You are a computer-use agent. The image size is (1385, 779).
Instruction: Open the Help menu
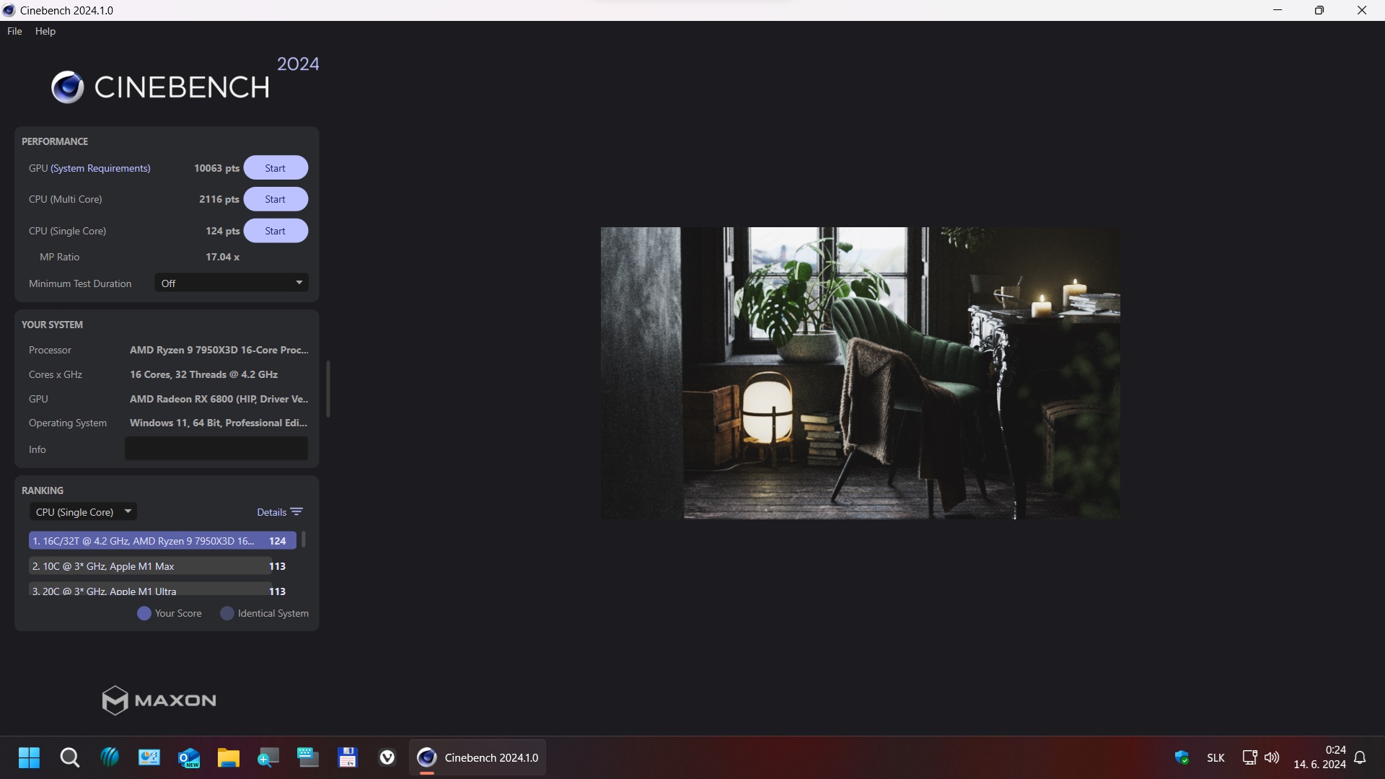pyautogui.click(x=45, y=31)
